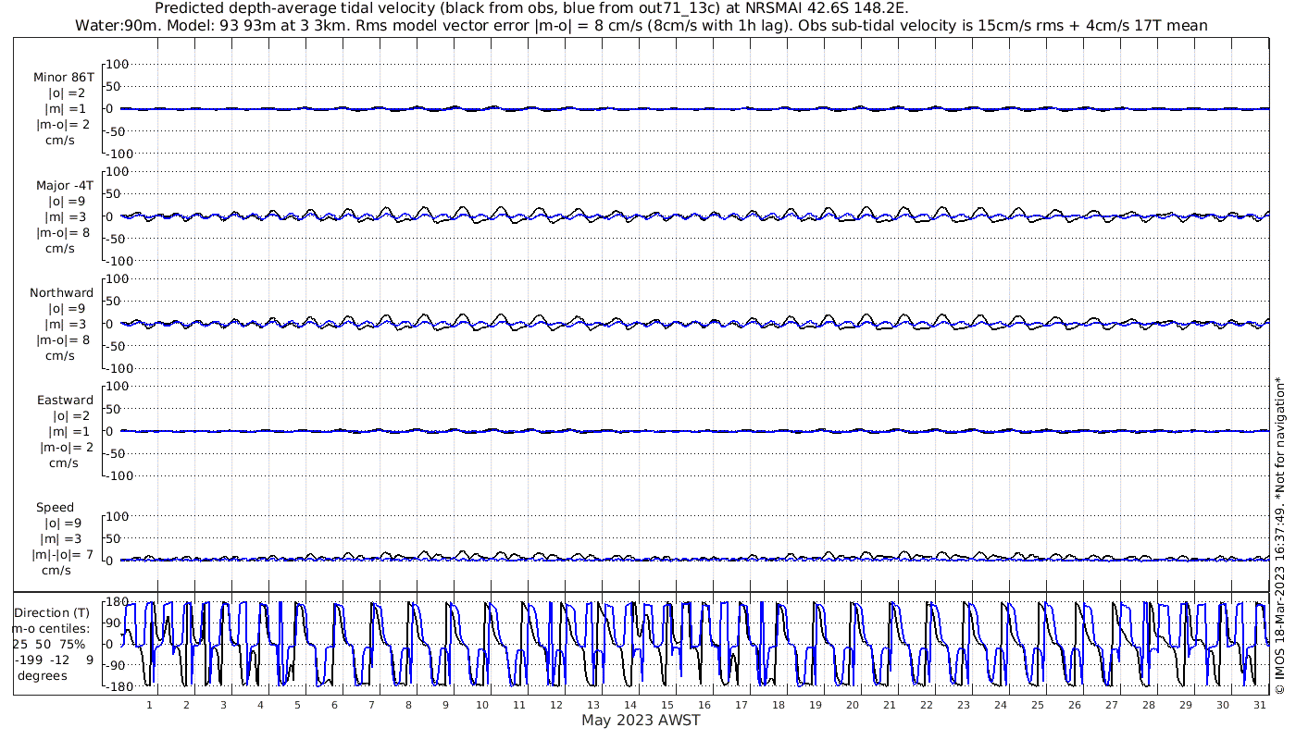
Task: Click '|m-o|= 2' under Eastward
Action: pos(67,448)
